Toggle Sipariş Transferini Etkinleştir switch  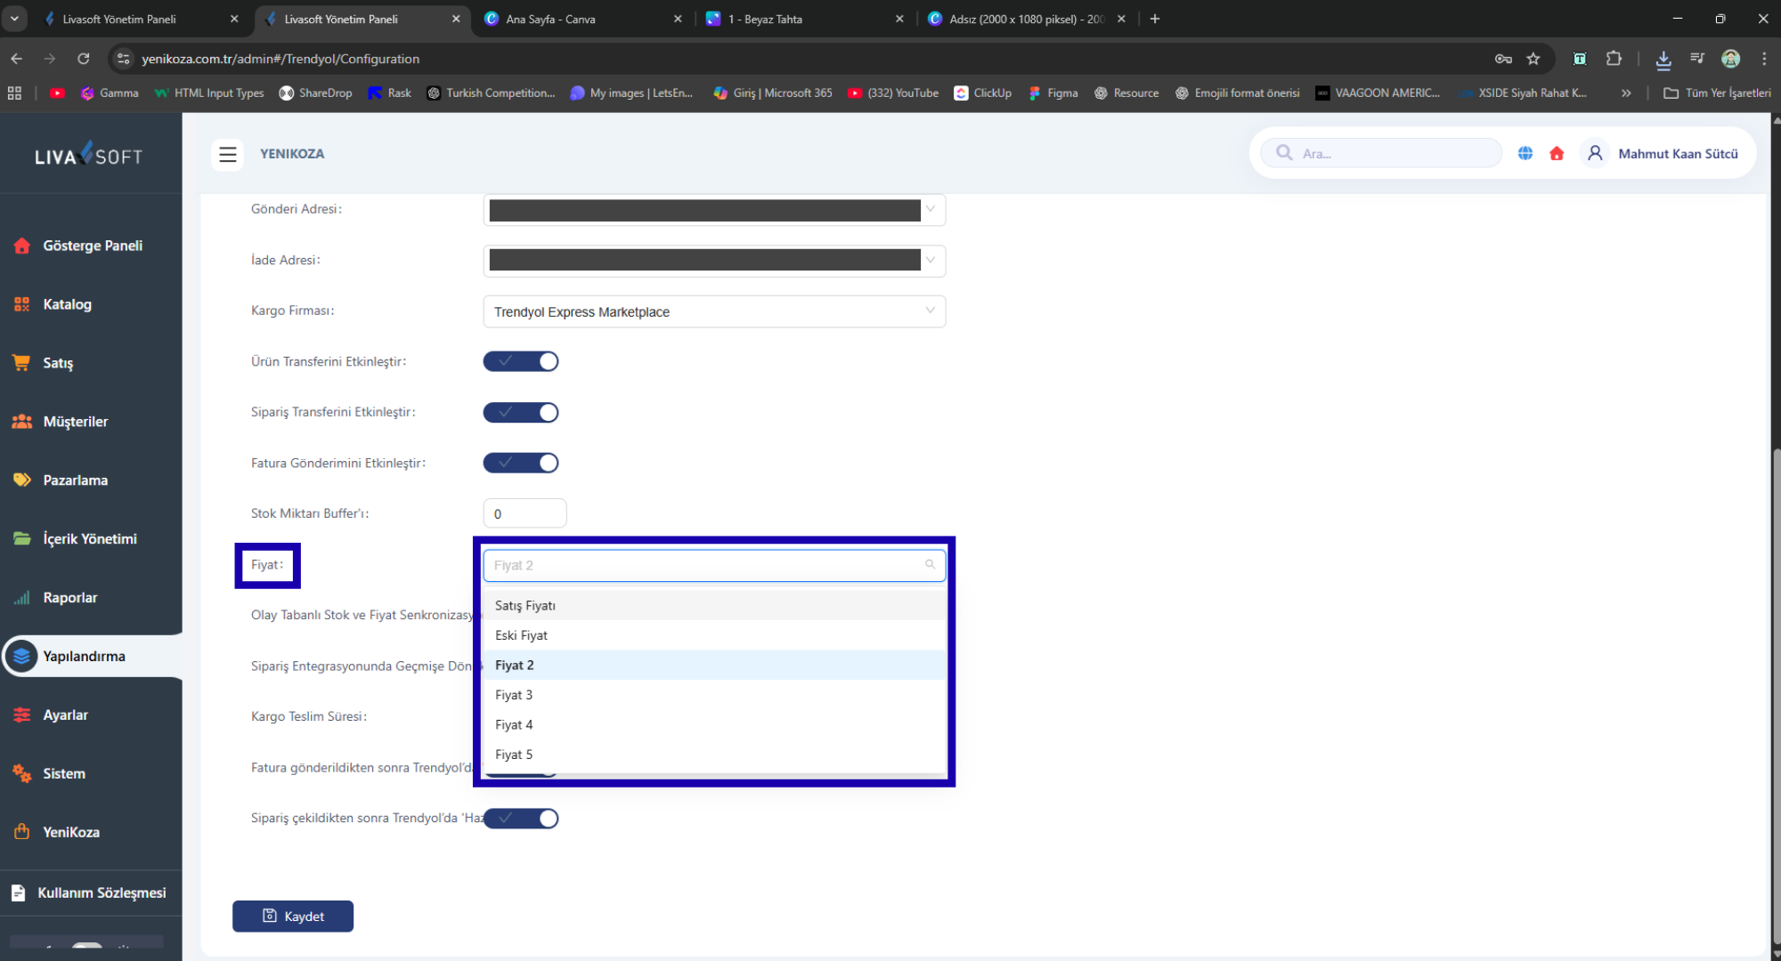click(x=521, y=412)
